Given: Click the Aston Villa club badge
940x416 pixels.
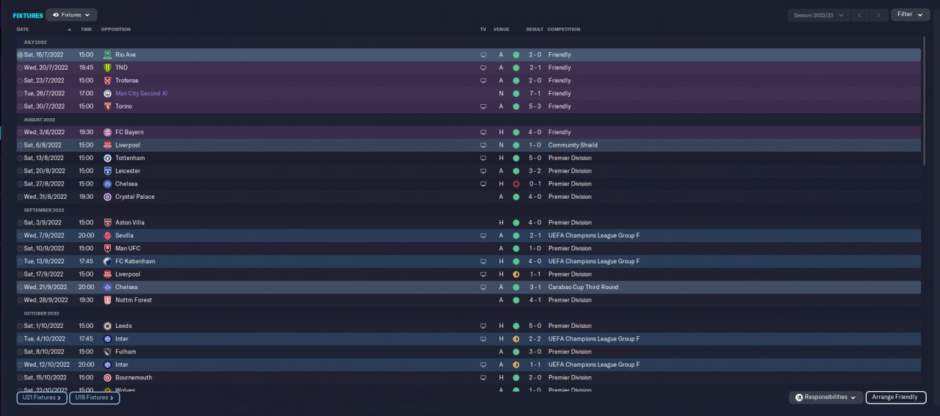Looking at the screenshot, I should pos(108,222).
